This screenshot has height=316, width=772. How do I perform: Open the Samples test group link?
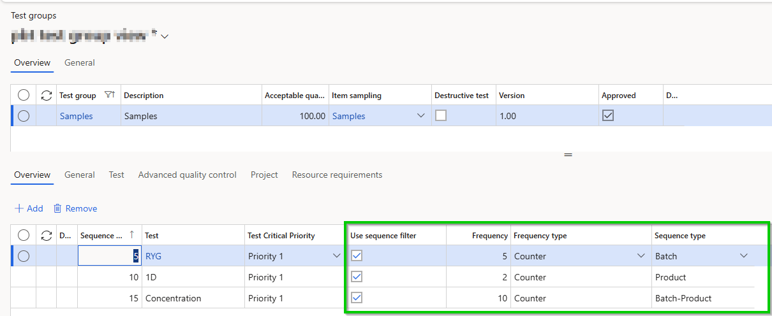tap(76, 116)
